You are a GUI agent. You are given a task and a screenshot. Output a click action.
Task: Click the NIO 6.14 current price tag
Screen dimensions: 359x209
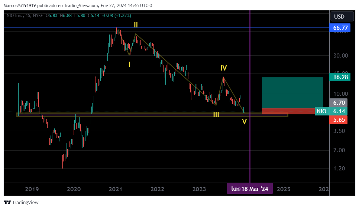[331, 111]
